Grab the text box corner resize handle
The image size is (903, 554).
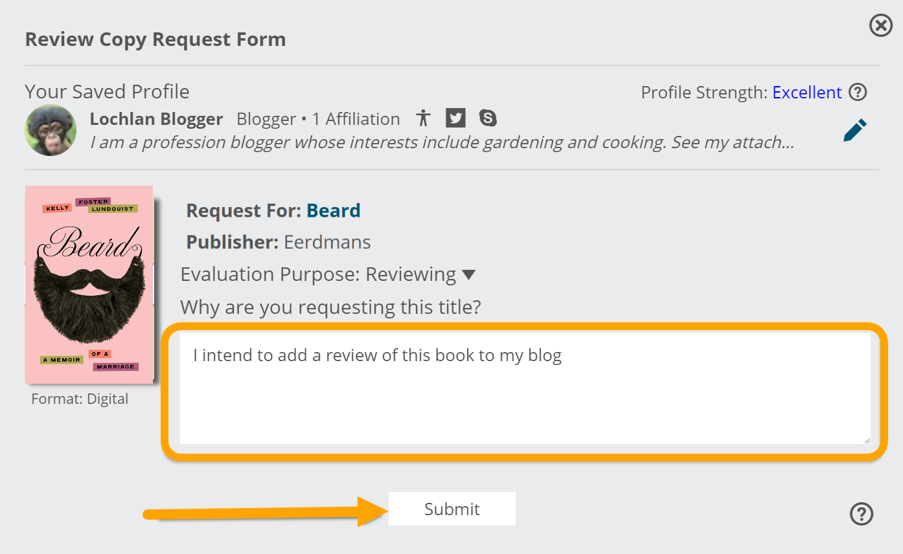866,439
